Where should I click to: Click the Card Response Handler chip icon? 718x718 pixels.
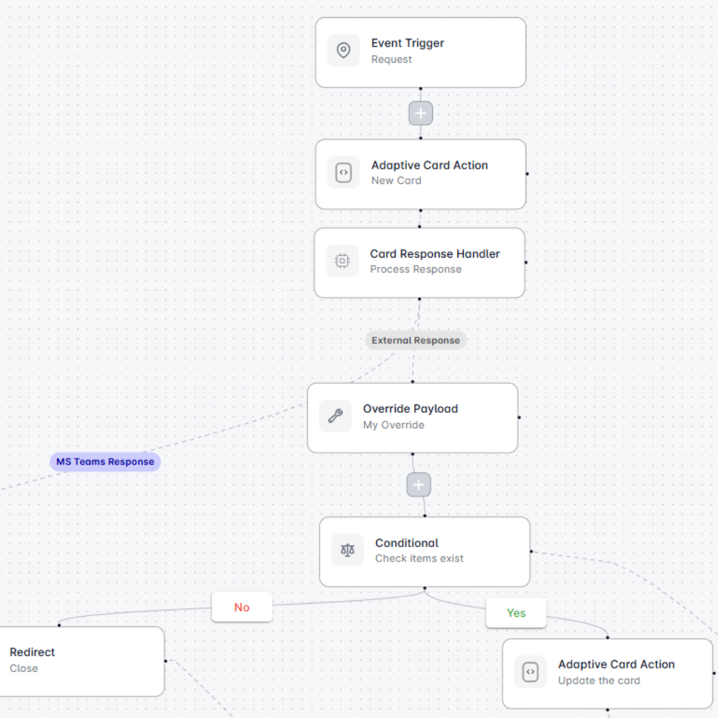tap(342, 261)
